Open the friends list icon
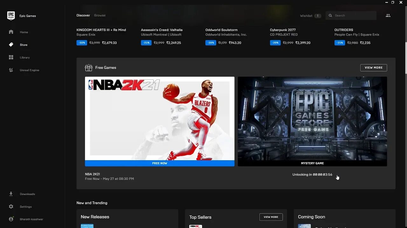This screenshot has height=228, width=407. pyautogui.click(x=388, y=15)
